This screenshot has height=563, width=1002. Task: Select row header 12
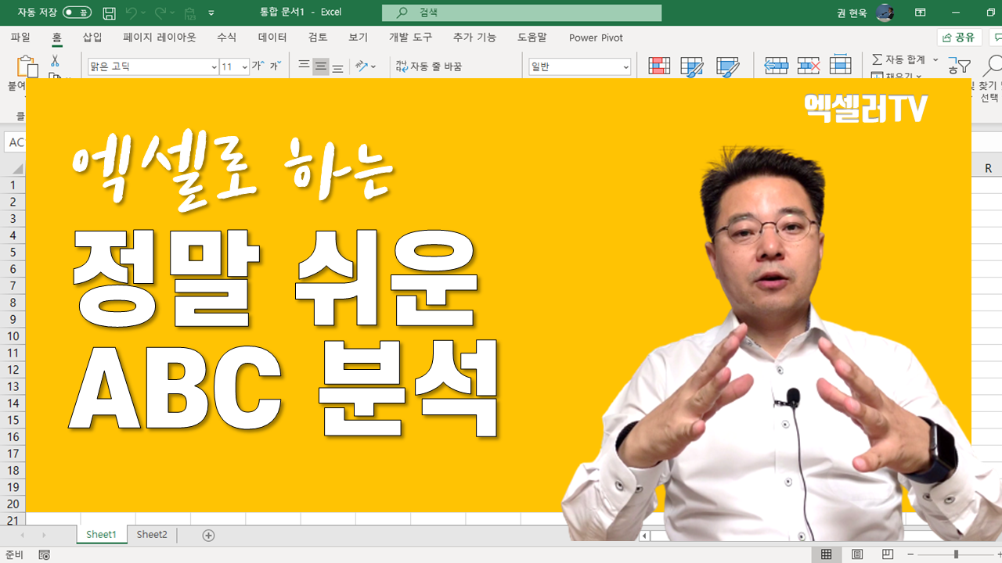(13, 369)
